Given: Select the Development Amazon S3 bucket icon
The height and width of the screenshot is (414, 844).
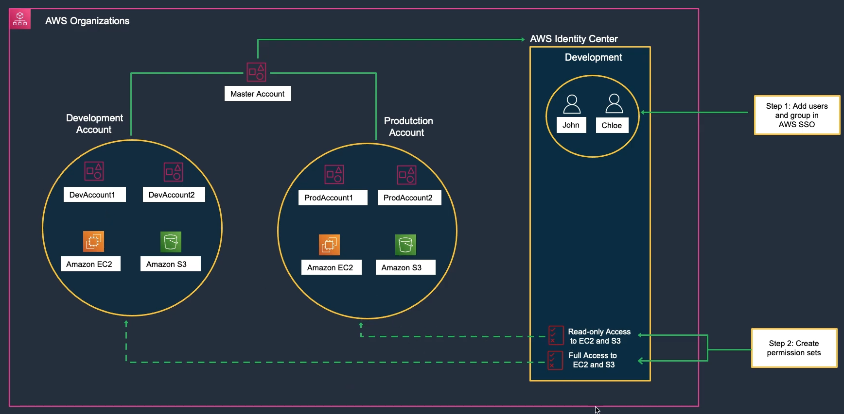Looking at the screenshot, I should [x=171, y=242].
